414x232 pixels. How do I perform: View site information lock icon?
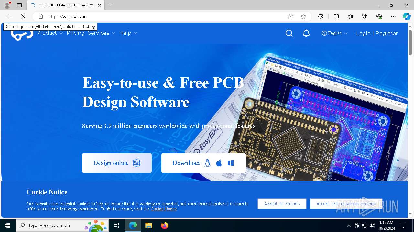(41, 16)
